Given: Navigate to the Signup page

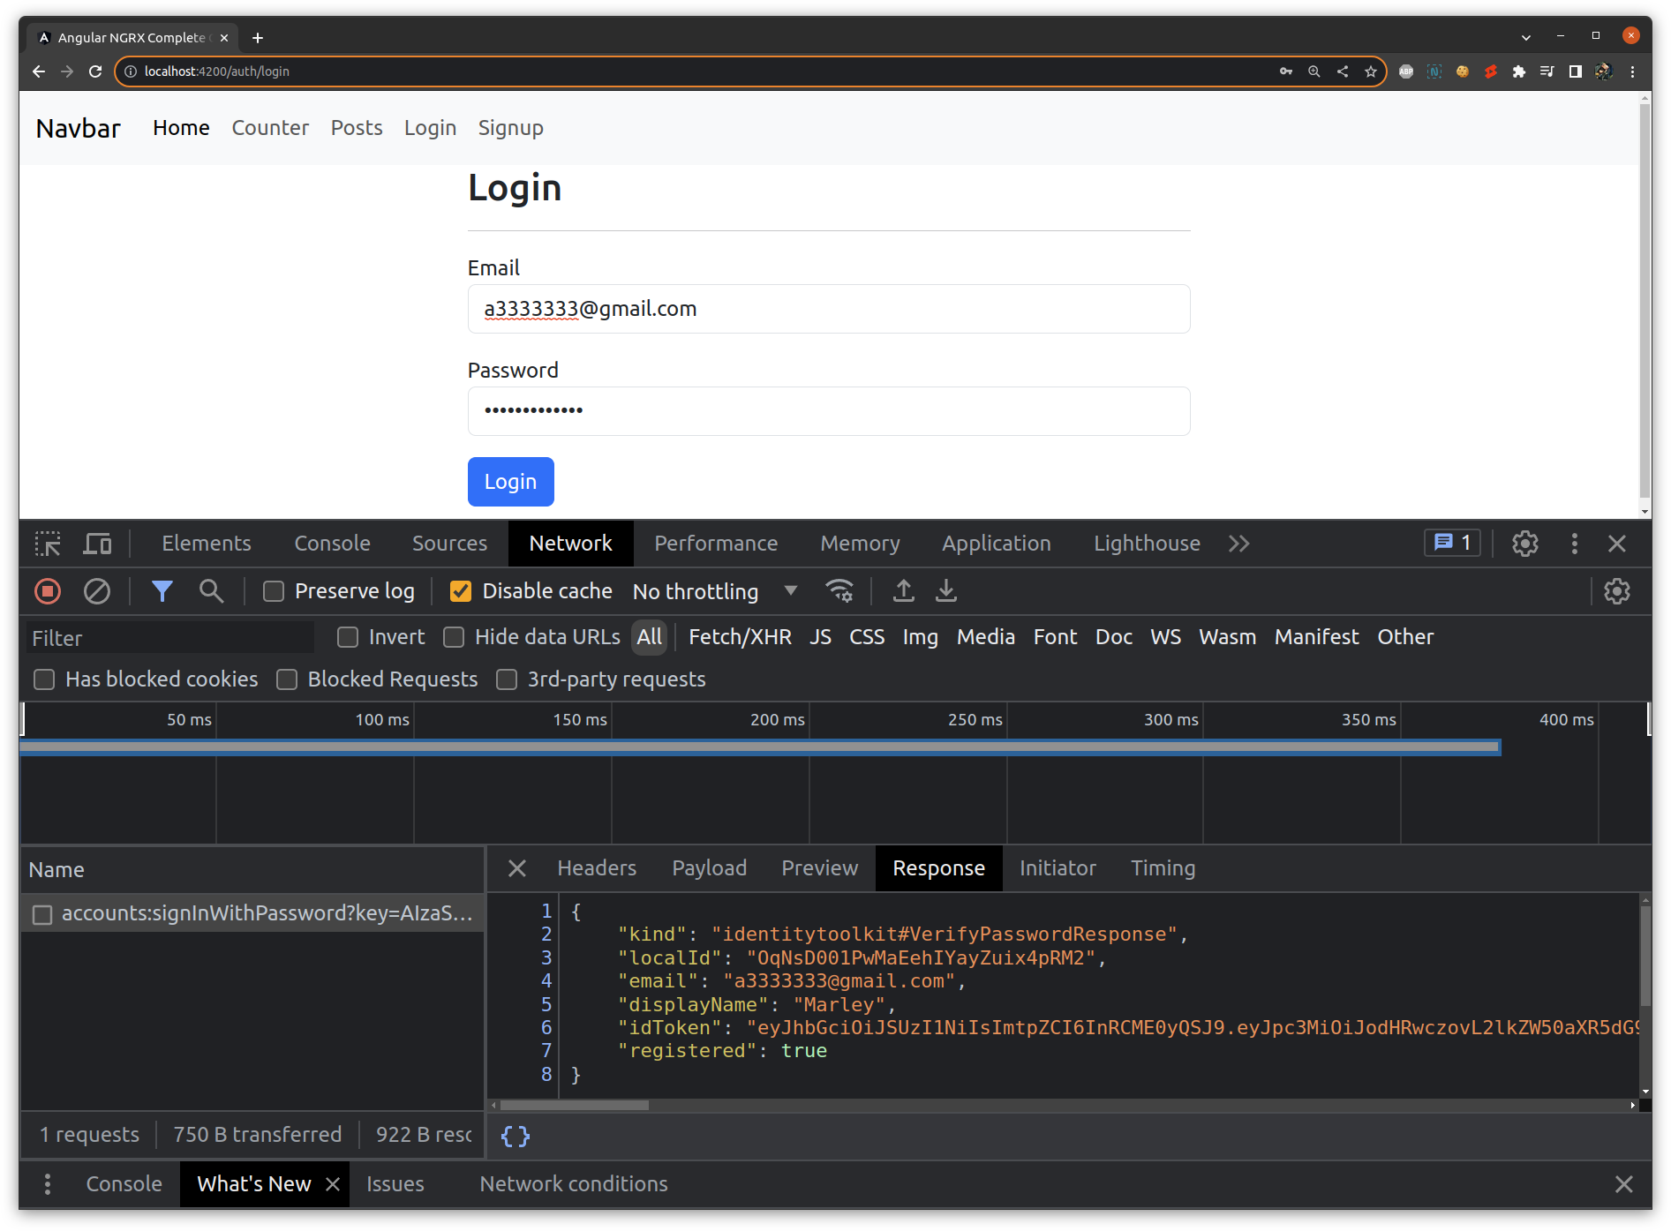Looking at the screenshot, I should tap(511, 128).
